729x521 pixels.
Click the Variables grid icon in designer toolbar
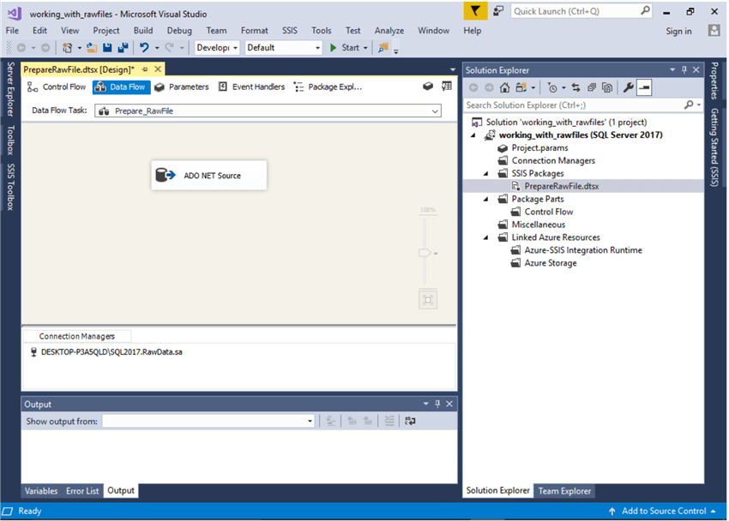[446, 87]
